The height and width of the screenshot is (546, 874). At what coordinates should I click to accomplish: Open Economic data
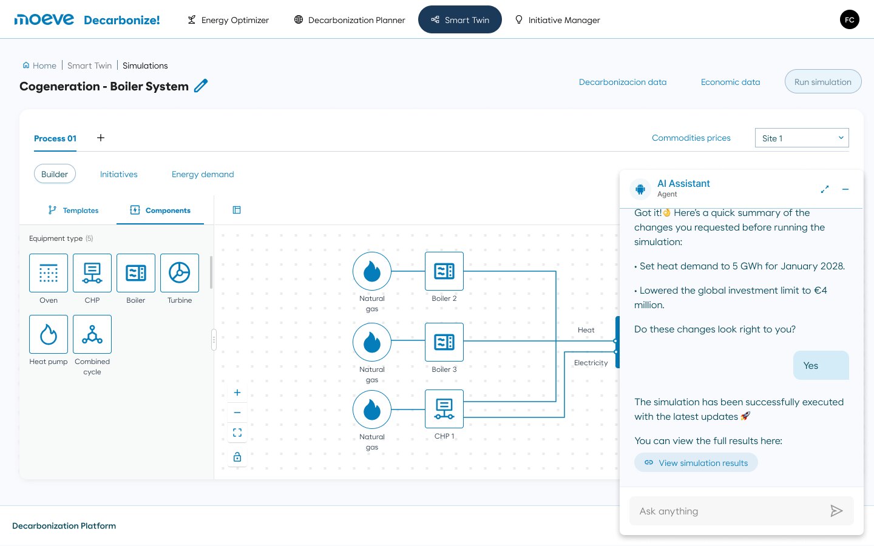pyautogui.click(x=731, y=82)
